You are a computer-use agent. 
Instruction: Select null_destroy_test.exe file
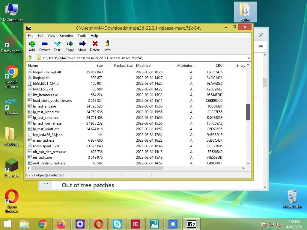pos(49,163)
